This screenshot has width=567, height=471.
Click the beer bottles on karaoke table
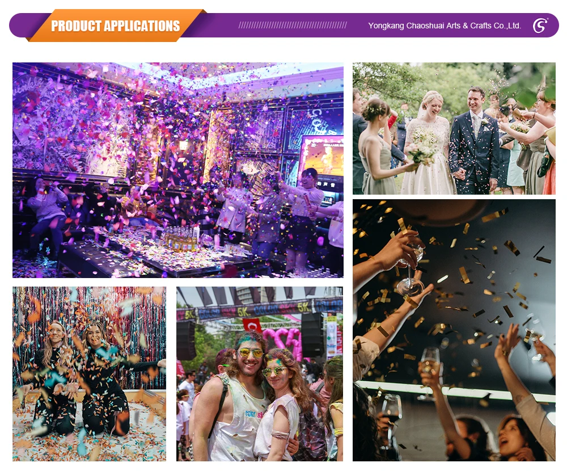182,239
